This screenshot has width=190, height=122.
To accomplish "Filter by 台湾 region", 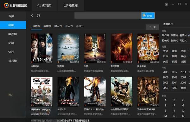I will [183, 51].
